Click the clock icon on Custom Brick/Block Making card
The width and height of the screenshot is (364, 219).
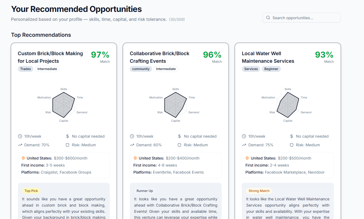[20, 136]
